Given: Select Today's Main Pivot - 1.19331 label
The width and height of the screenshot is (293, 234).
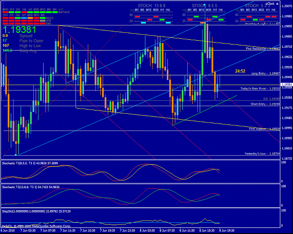Looking at the screenshot, I should pyautogui.click(x=260, y=88).
